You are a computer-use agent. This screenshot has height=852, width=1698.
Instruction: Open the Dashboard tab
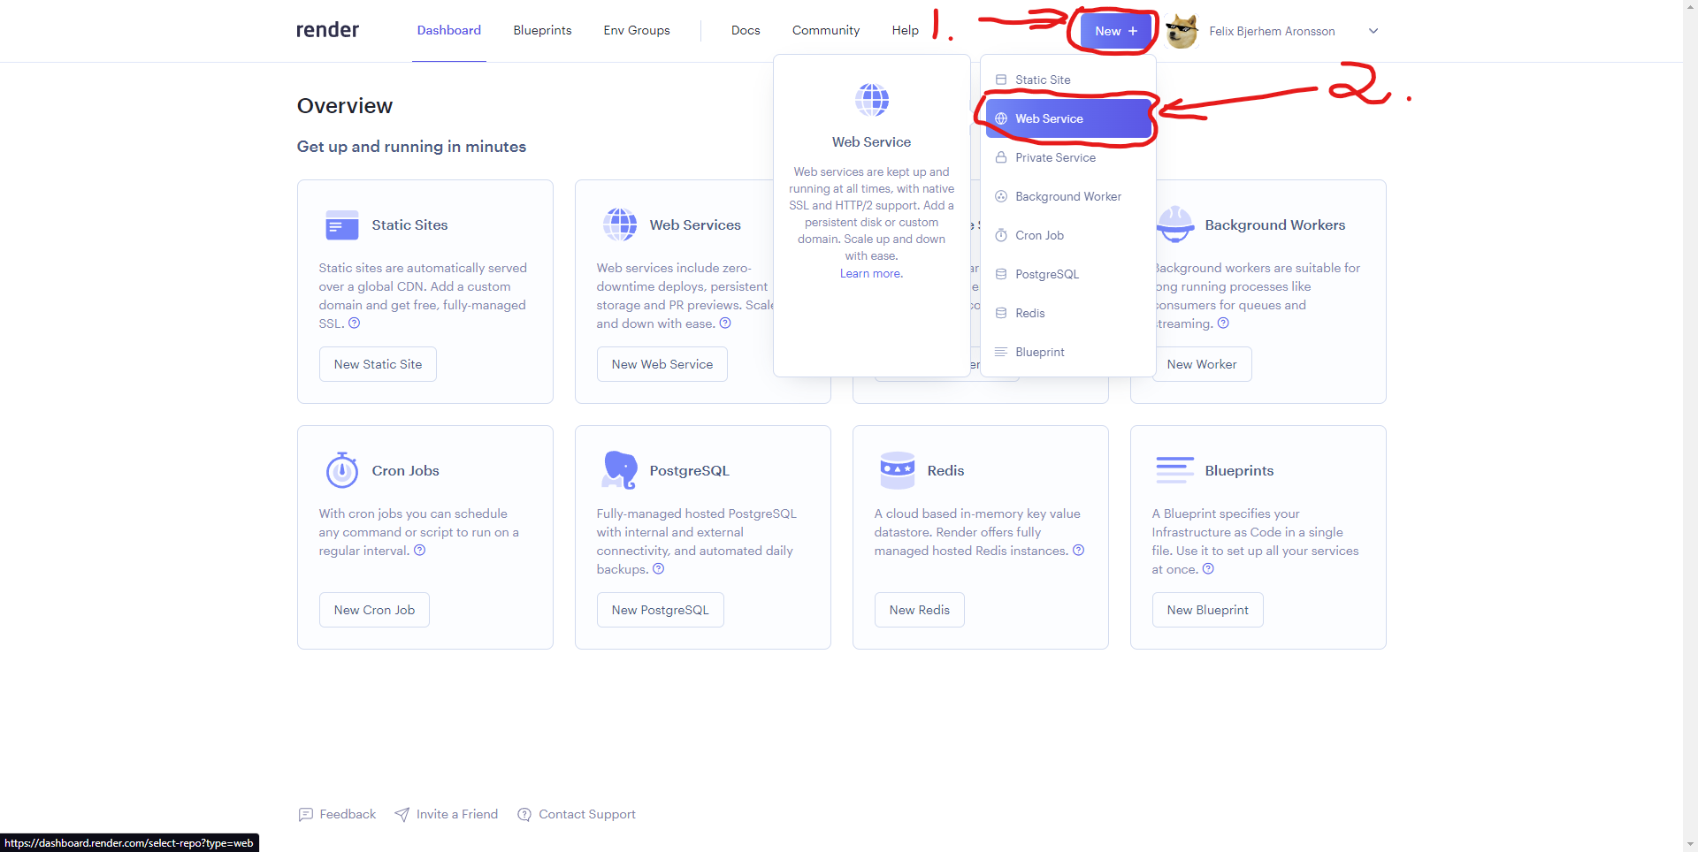pyautogui.click(x=449, y=30)
